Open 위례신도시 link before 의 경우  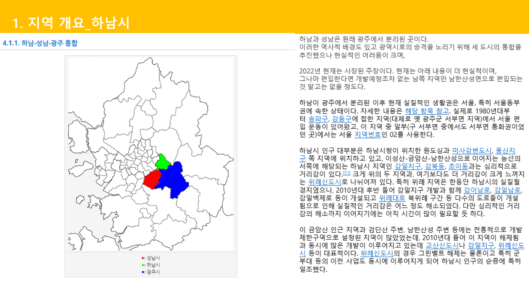pyautogui.click(x=377, y=253)
